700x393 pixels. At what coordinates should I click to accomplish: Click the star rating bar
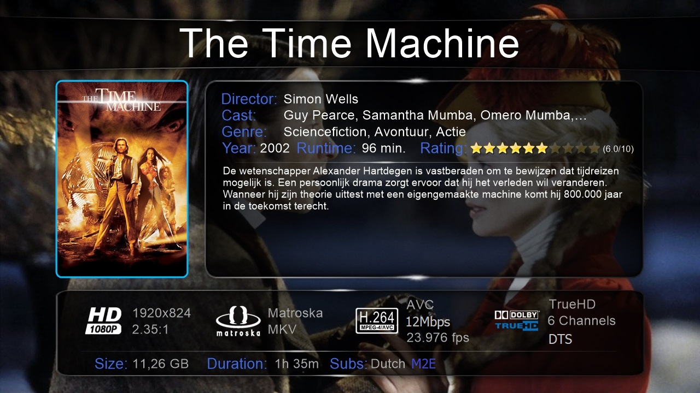point(535,148)
